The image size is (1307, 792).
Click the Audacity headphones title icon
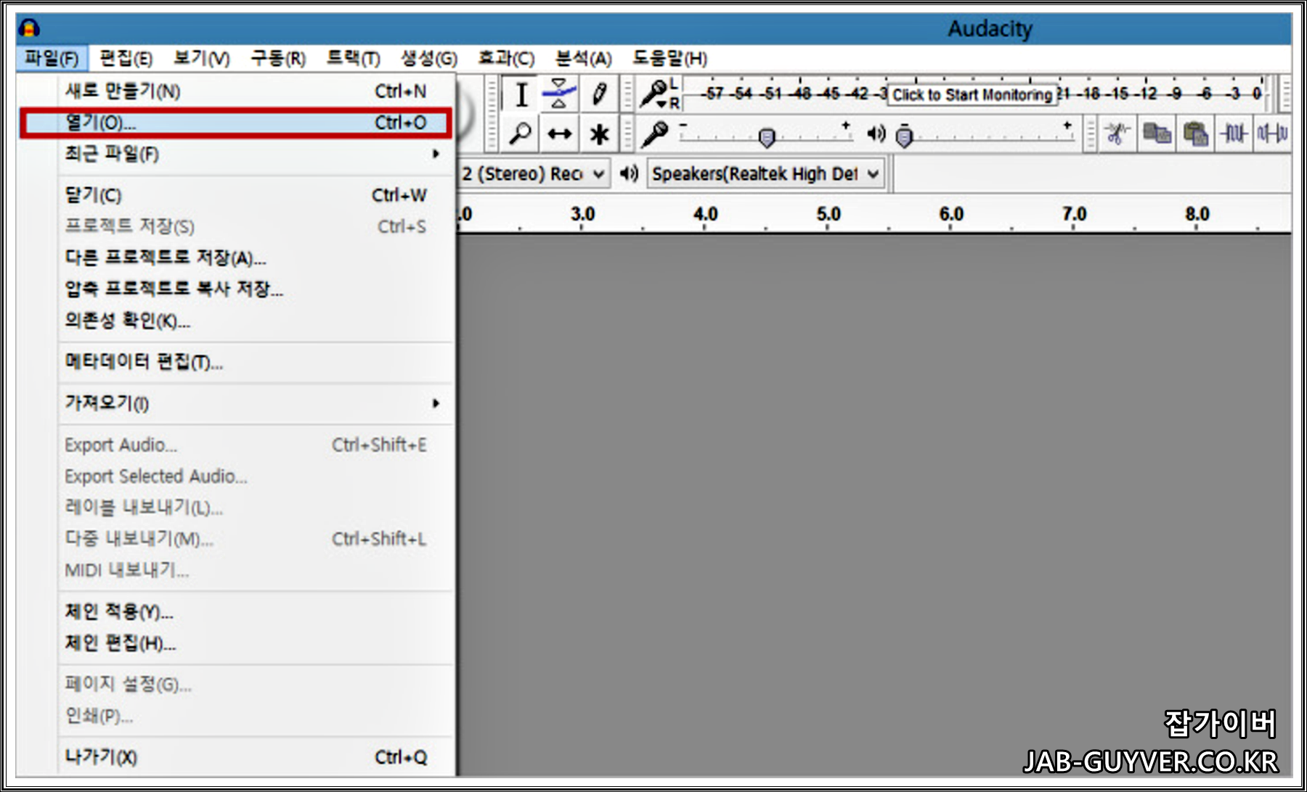pyautogui.click(x=29, y=28)
